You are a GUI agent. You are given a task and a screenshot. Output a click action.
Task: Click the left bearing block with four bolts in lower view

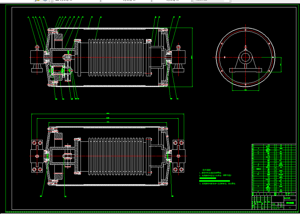37,156
